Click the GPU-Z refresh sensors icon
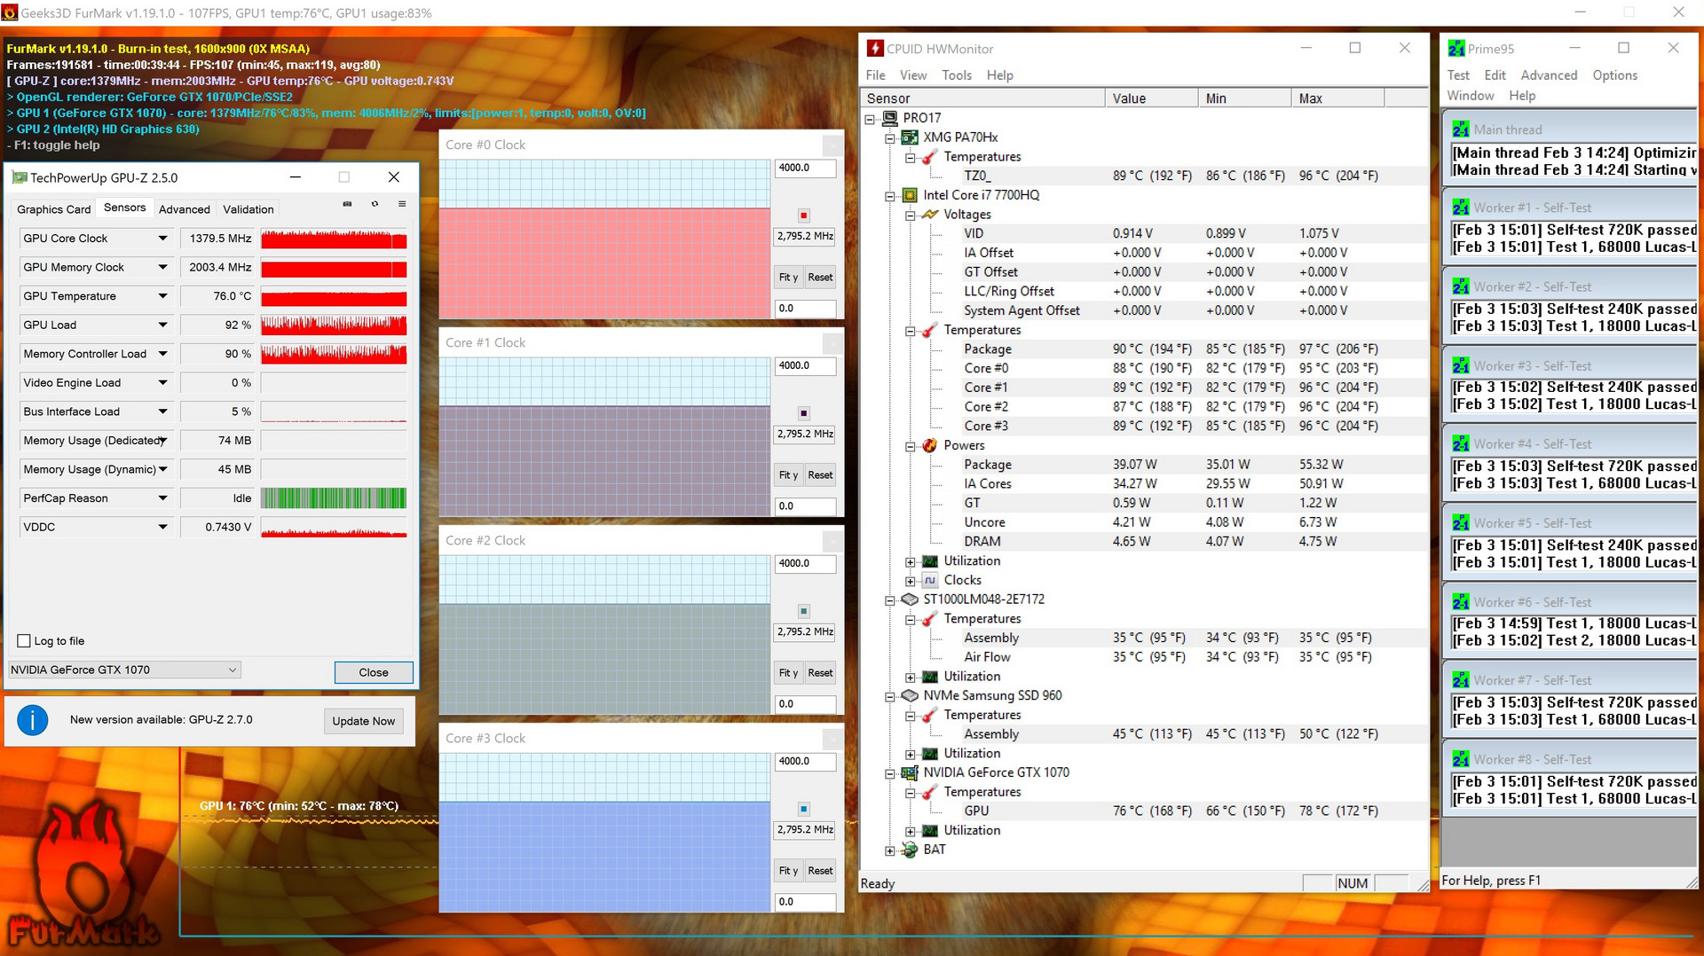 [375, 204]
